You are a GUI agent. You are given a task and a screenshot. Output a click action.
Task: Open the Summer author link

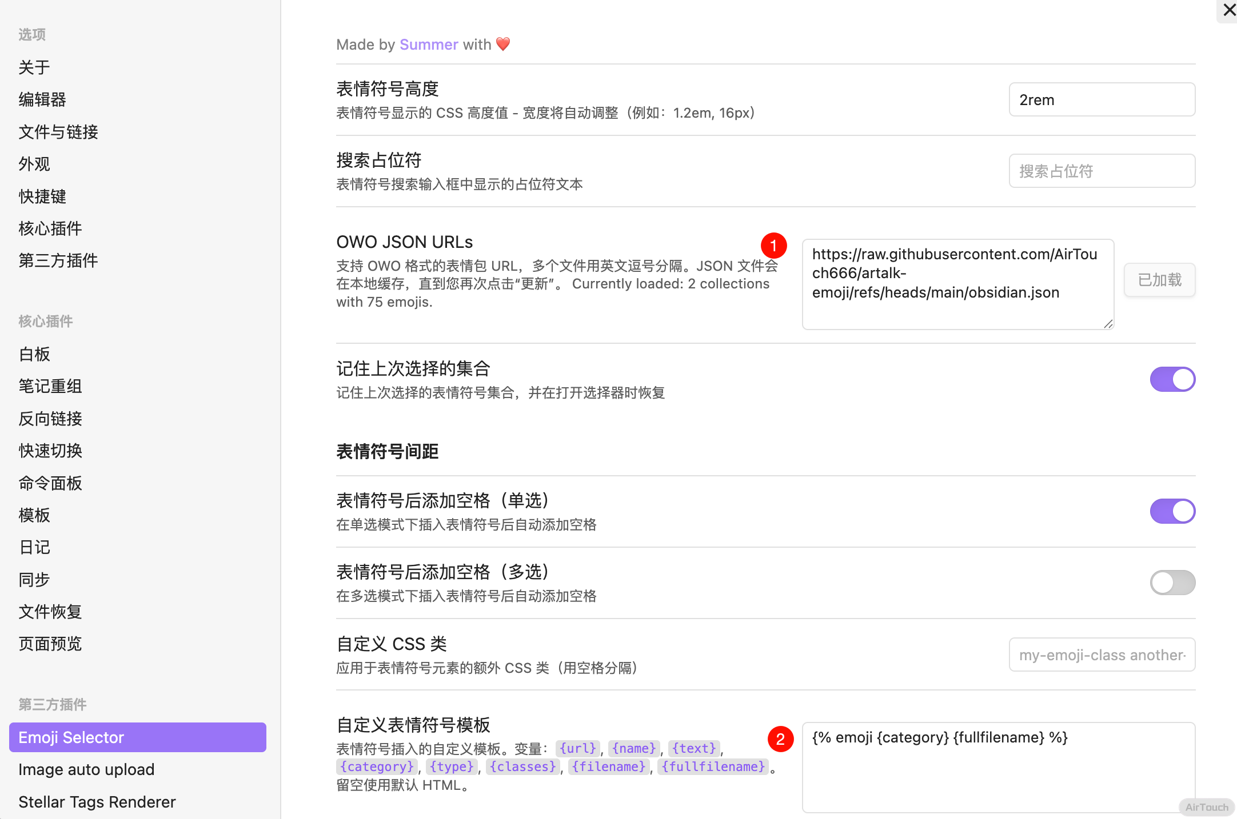click(x=429, y=45)
